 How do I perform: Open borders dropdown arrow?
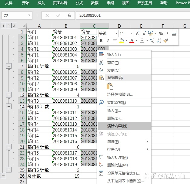pos(147,41)
